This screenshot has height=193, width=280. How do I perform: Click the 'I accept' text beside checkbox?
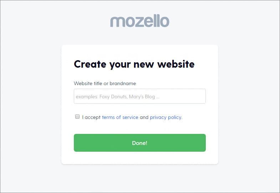coord(91,117)
